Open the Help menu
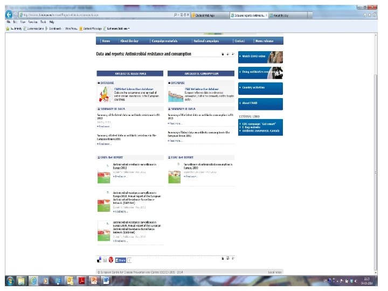The image size is (388, 291). 52,22
